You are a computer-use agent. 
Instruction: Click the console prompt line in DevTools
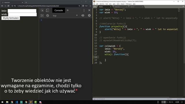[66, 20]
